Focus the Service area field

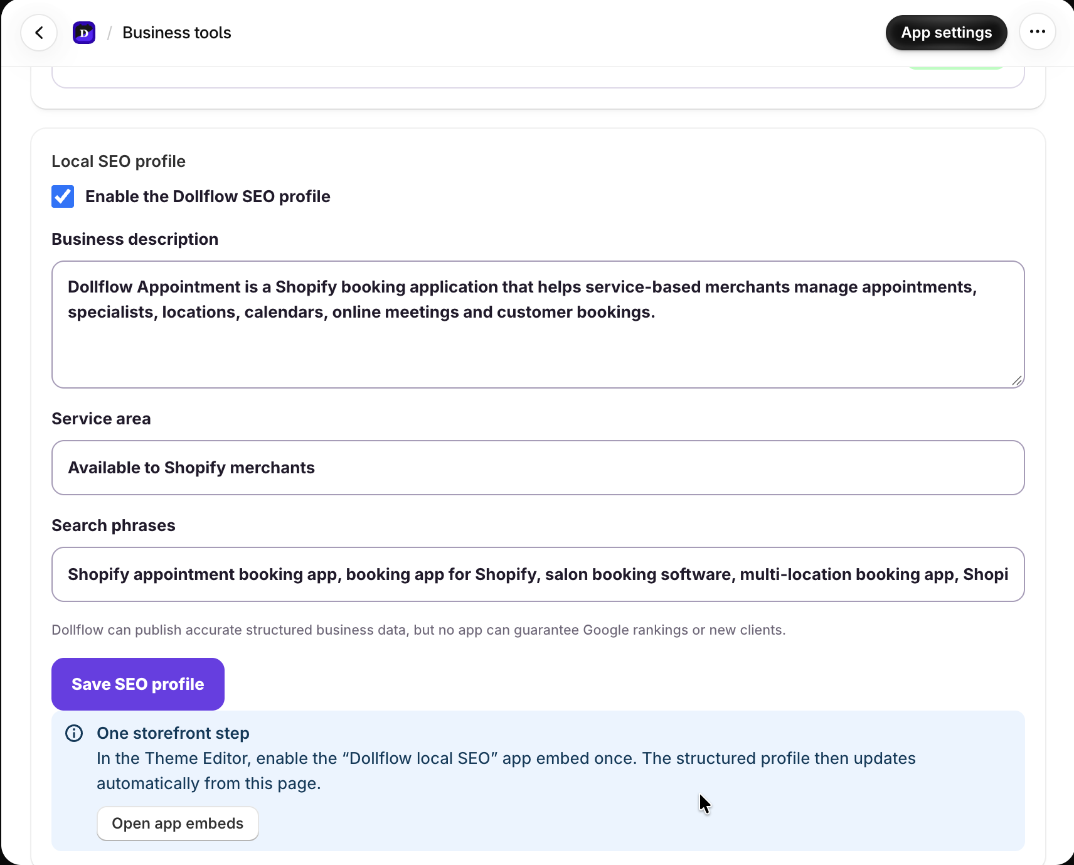coord(538,468)
